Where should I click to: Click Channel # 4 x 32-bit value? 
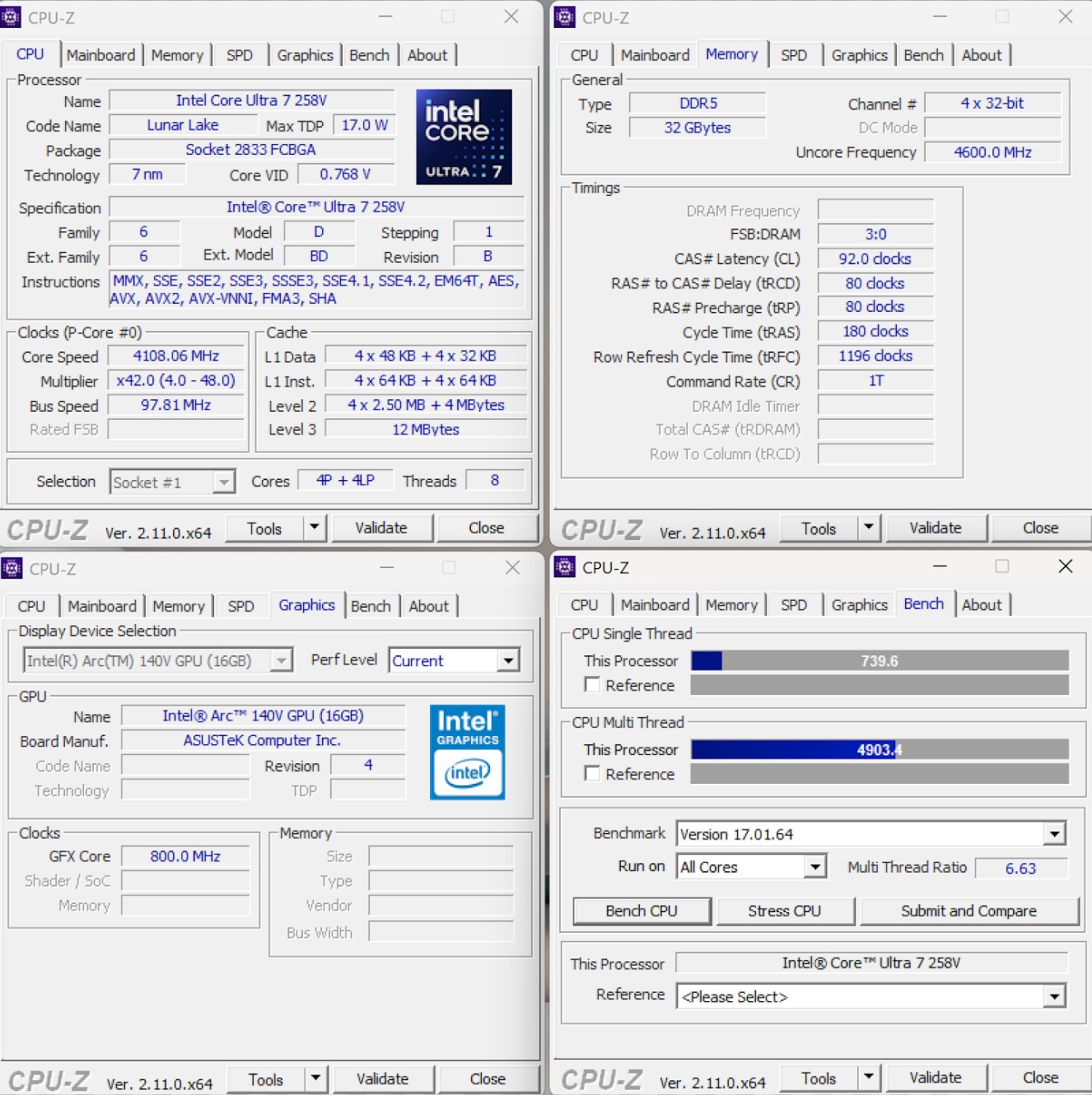coord(992,103)
